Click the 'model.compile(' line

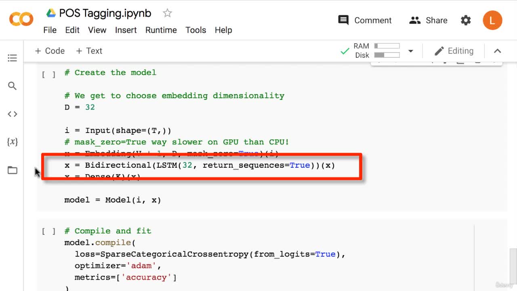tap(100, 242)
